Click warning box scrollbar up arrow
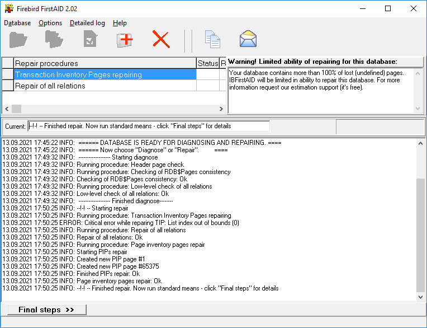427x328 pixels. point(417,73)
